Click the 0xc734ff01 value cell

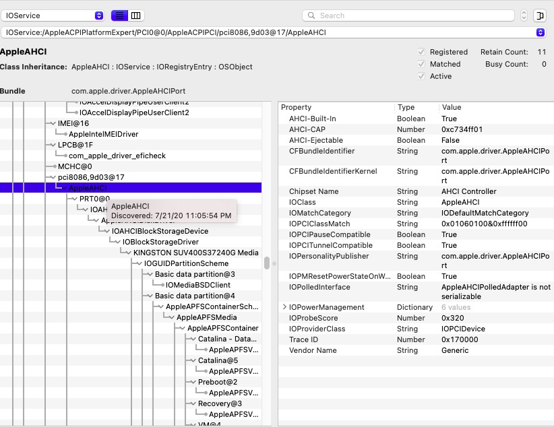462,129
